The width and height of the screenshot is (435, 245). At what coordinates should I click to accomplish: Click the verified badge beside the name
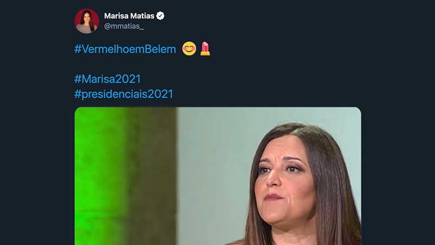point(160,16)
